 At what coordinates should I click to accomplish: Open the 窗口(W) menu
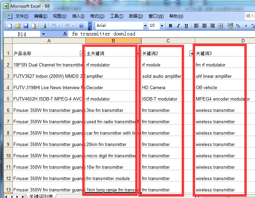tap(156, 16)
